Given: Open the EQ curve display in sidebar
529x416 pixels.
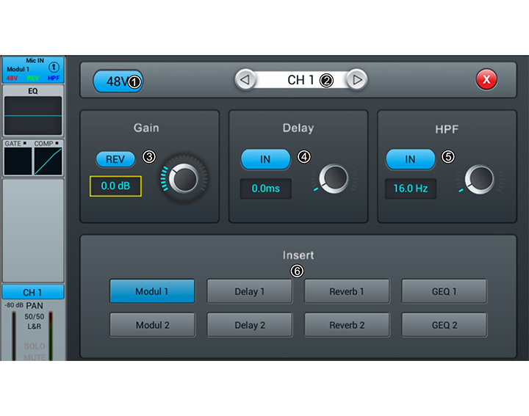Looking at the screenshot, I should point(33,115).
